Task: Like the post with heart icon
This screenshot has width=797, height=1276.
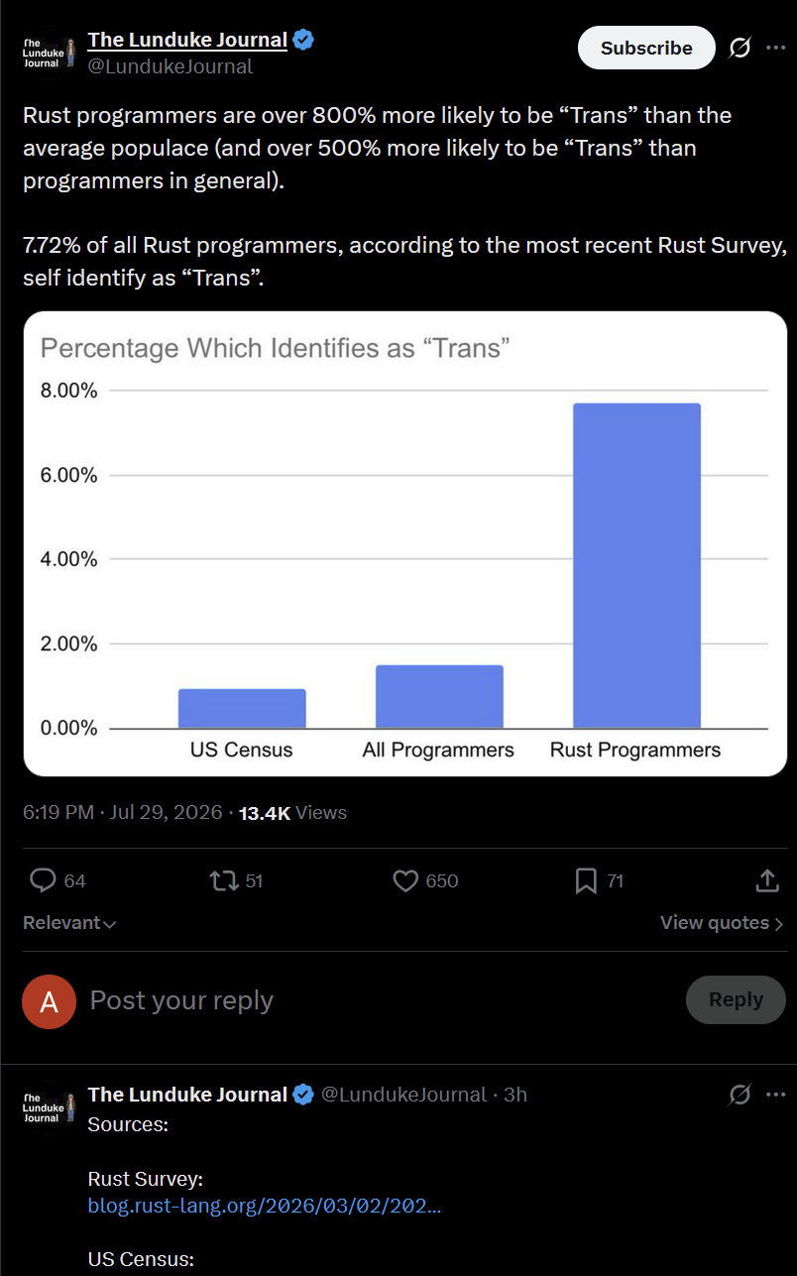Action: point(405,880)
